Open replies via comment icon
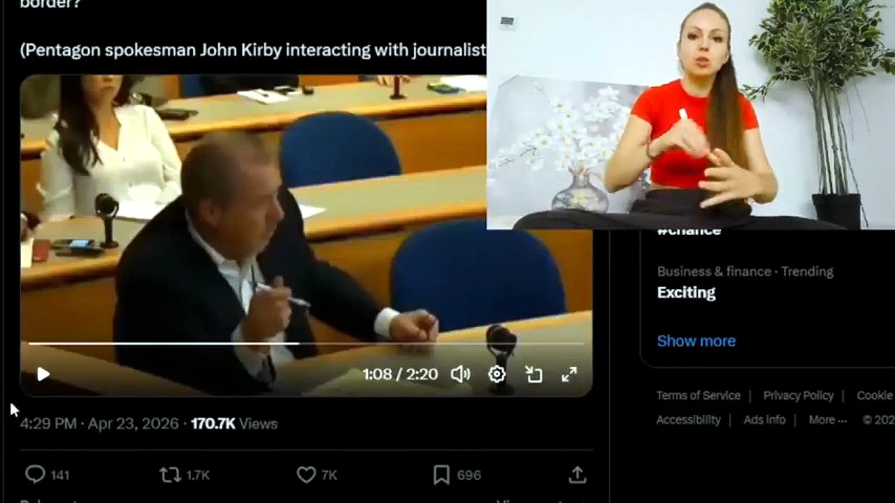Screen dimensions: 895x503 pyautogui.click(x=35, y=475)
